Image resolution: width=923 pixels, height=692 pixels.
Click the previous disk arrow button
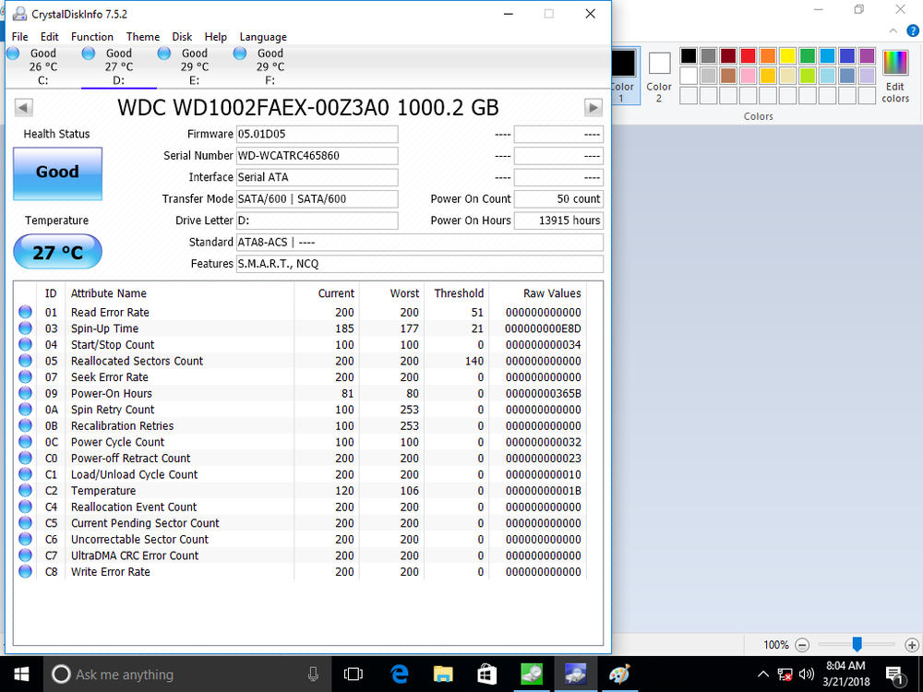tap(23, 108)
